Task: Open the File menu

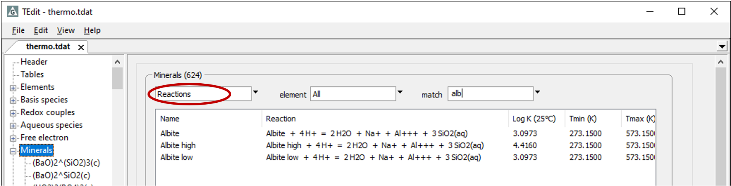Action: pos(18,30)
